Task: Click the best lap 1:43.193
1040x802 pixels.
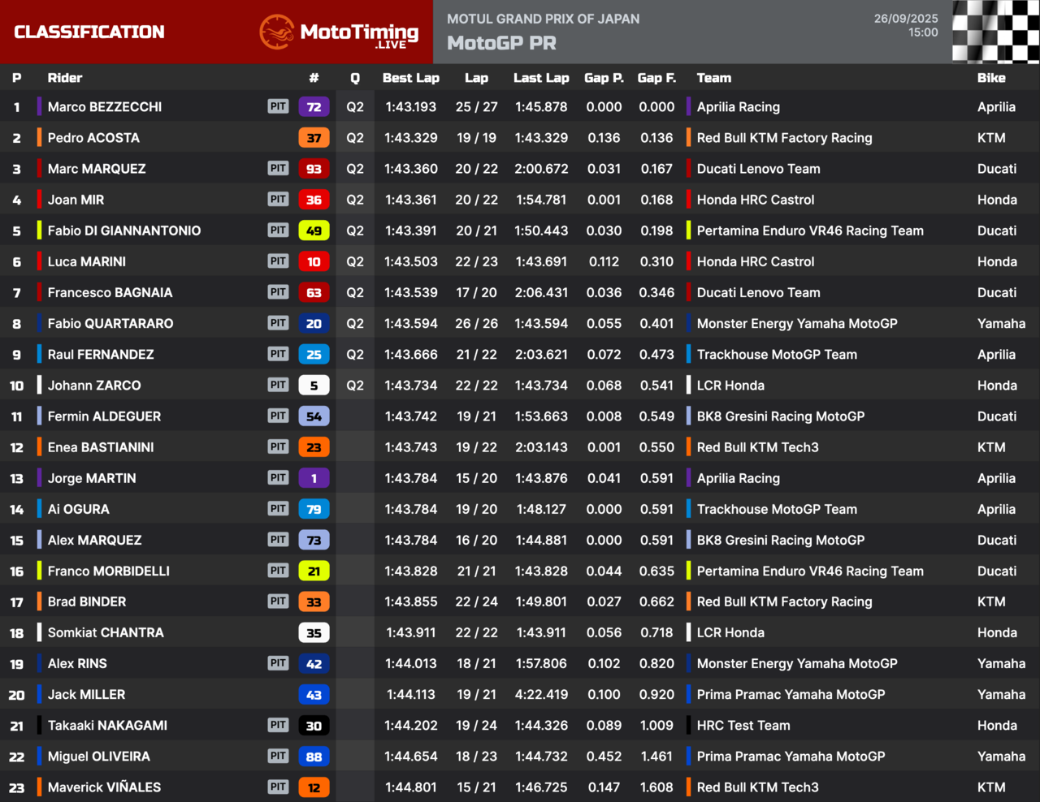Action: (x=411, y=106)
